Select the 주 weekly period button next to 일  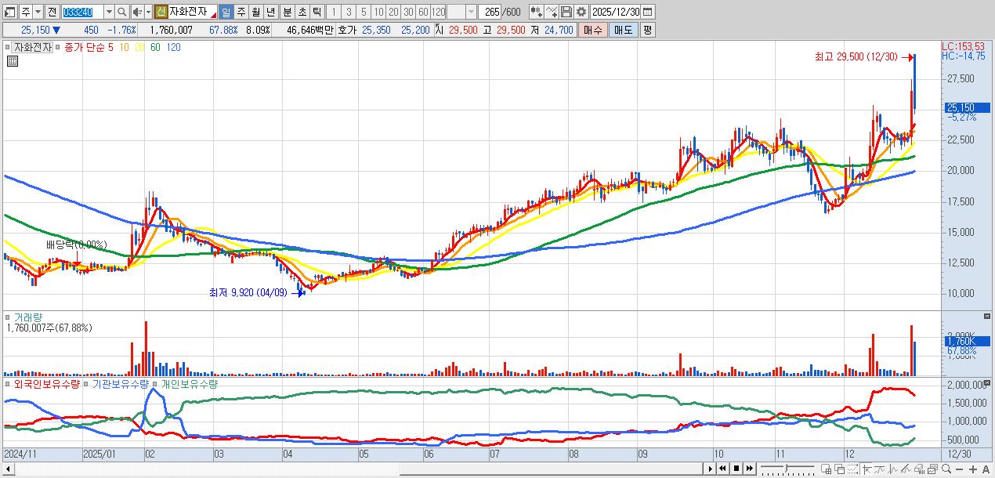[x=240, y=12]
